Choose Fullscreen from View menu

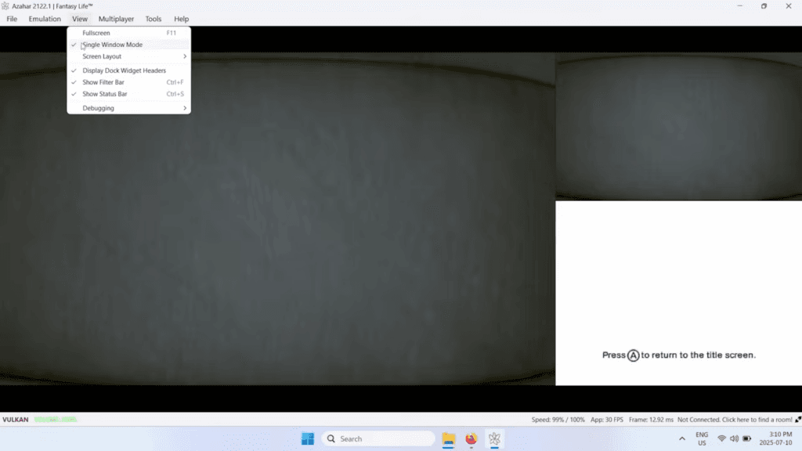coord(129,33)
